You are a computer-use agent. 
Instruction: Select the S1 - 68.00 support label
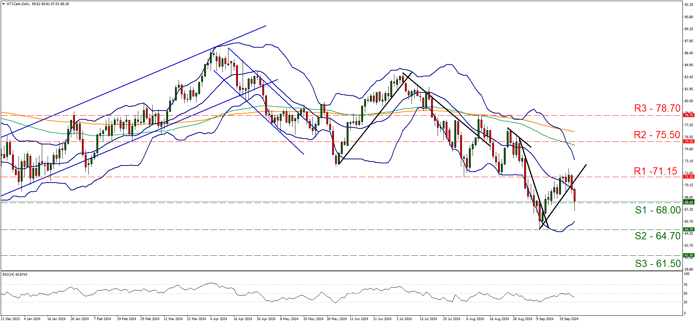(x=658, y=210)
